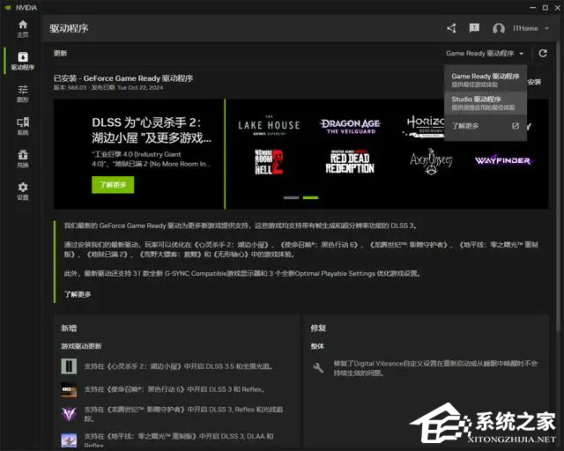
Task: Choose Studio 驱动程序 menu option
Action: pyautogui.click(x=486, y=103)
